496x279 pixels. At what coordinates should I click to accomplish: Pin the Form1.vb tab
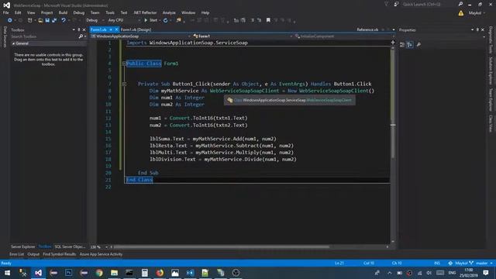111,29
